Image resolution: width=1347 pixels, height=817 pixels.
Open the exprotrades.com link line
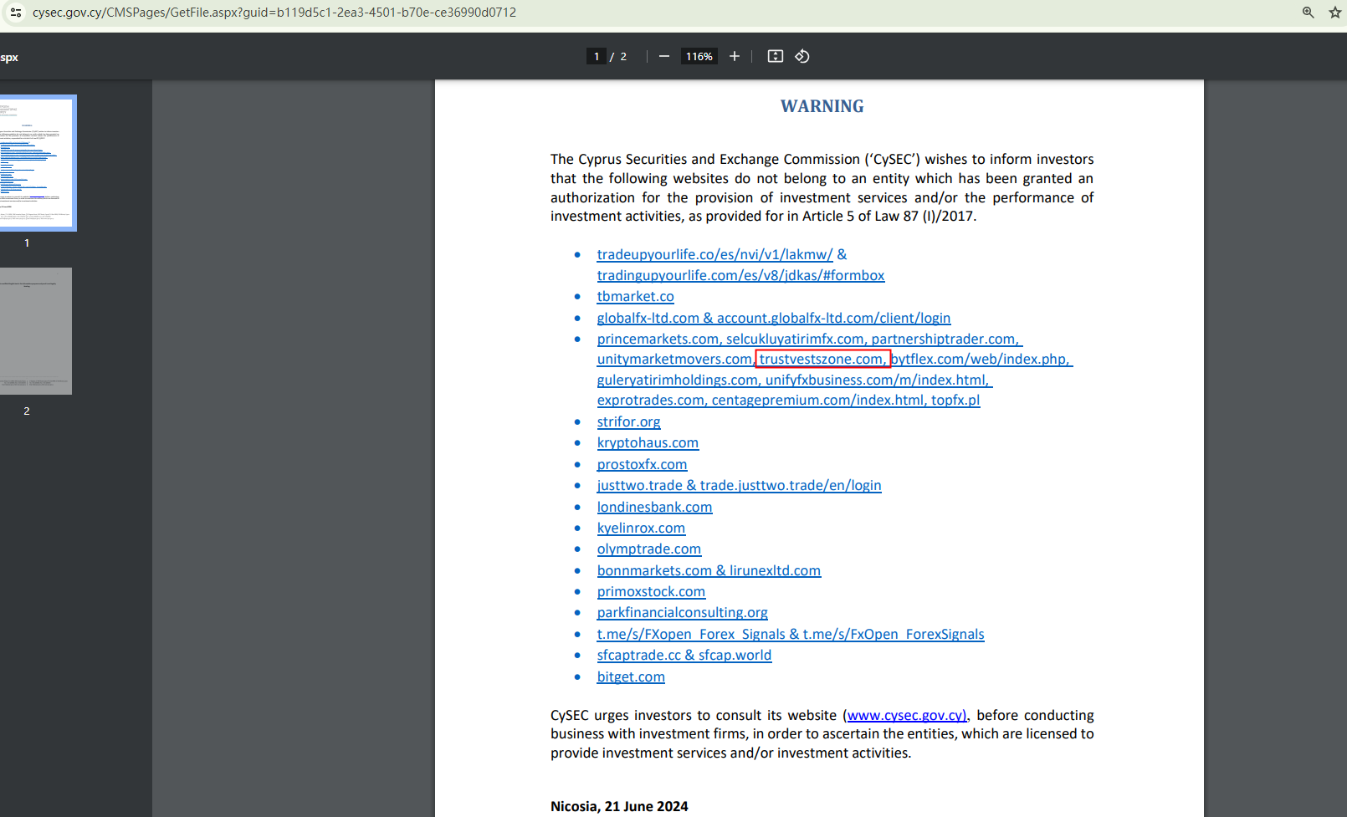[x=788, y=400]
